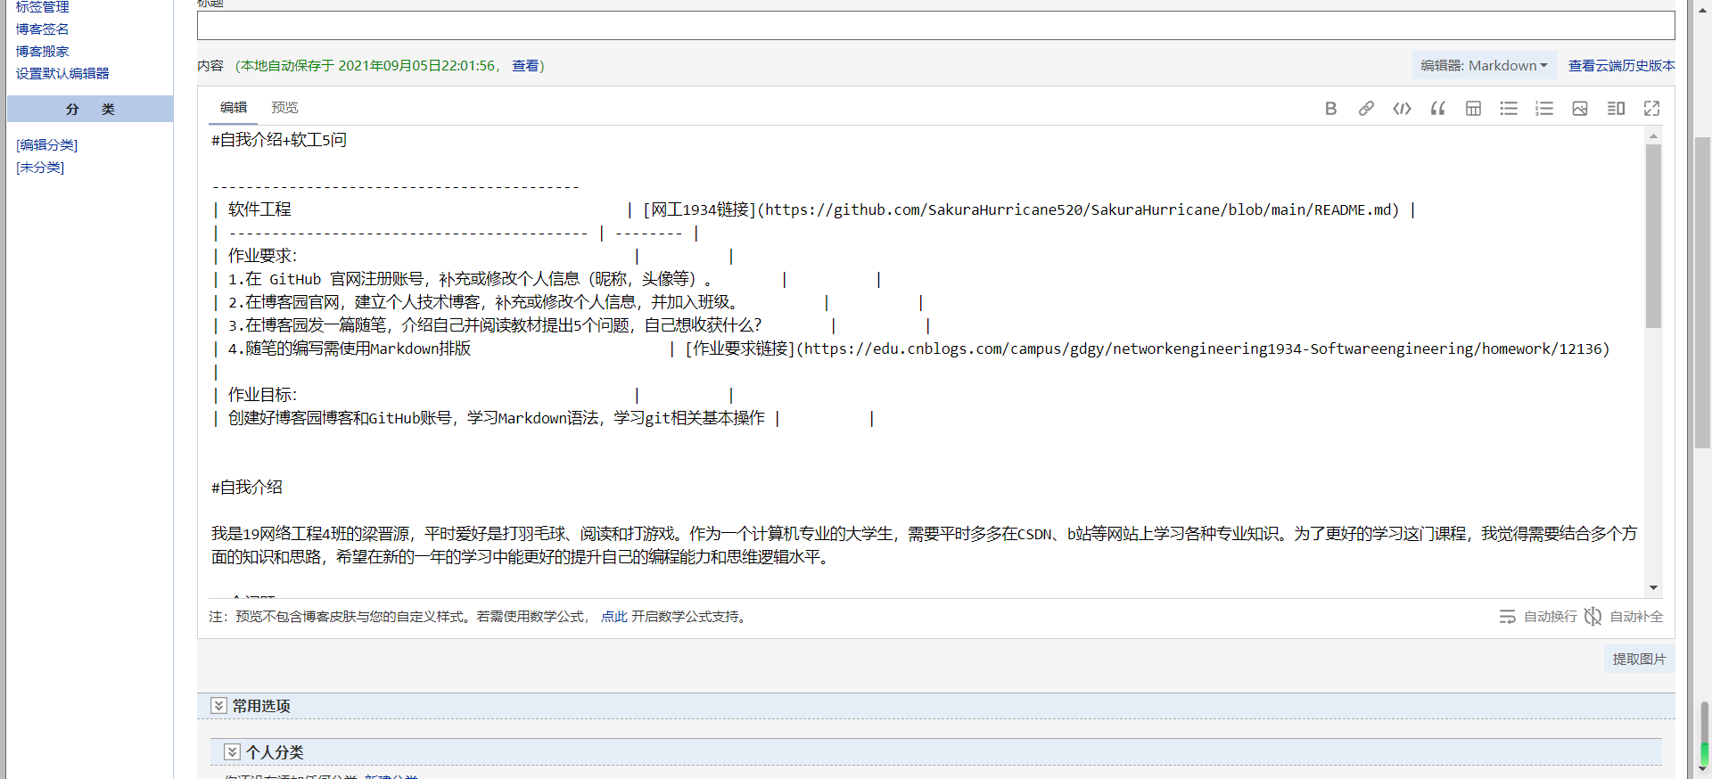Switch to the 编辑 tab
1712x779 pixels.
pyautogui.click(x=234, y=108)
